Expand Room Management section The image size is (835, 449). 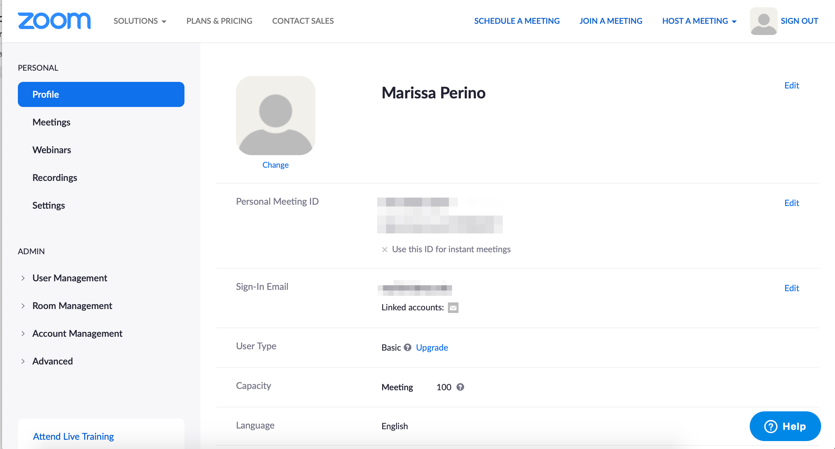pos(72,306)
